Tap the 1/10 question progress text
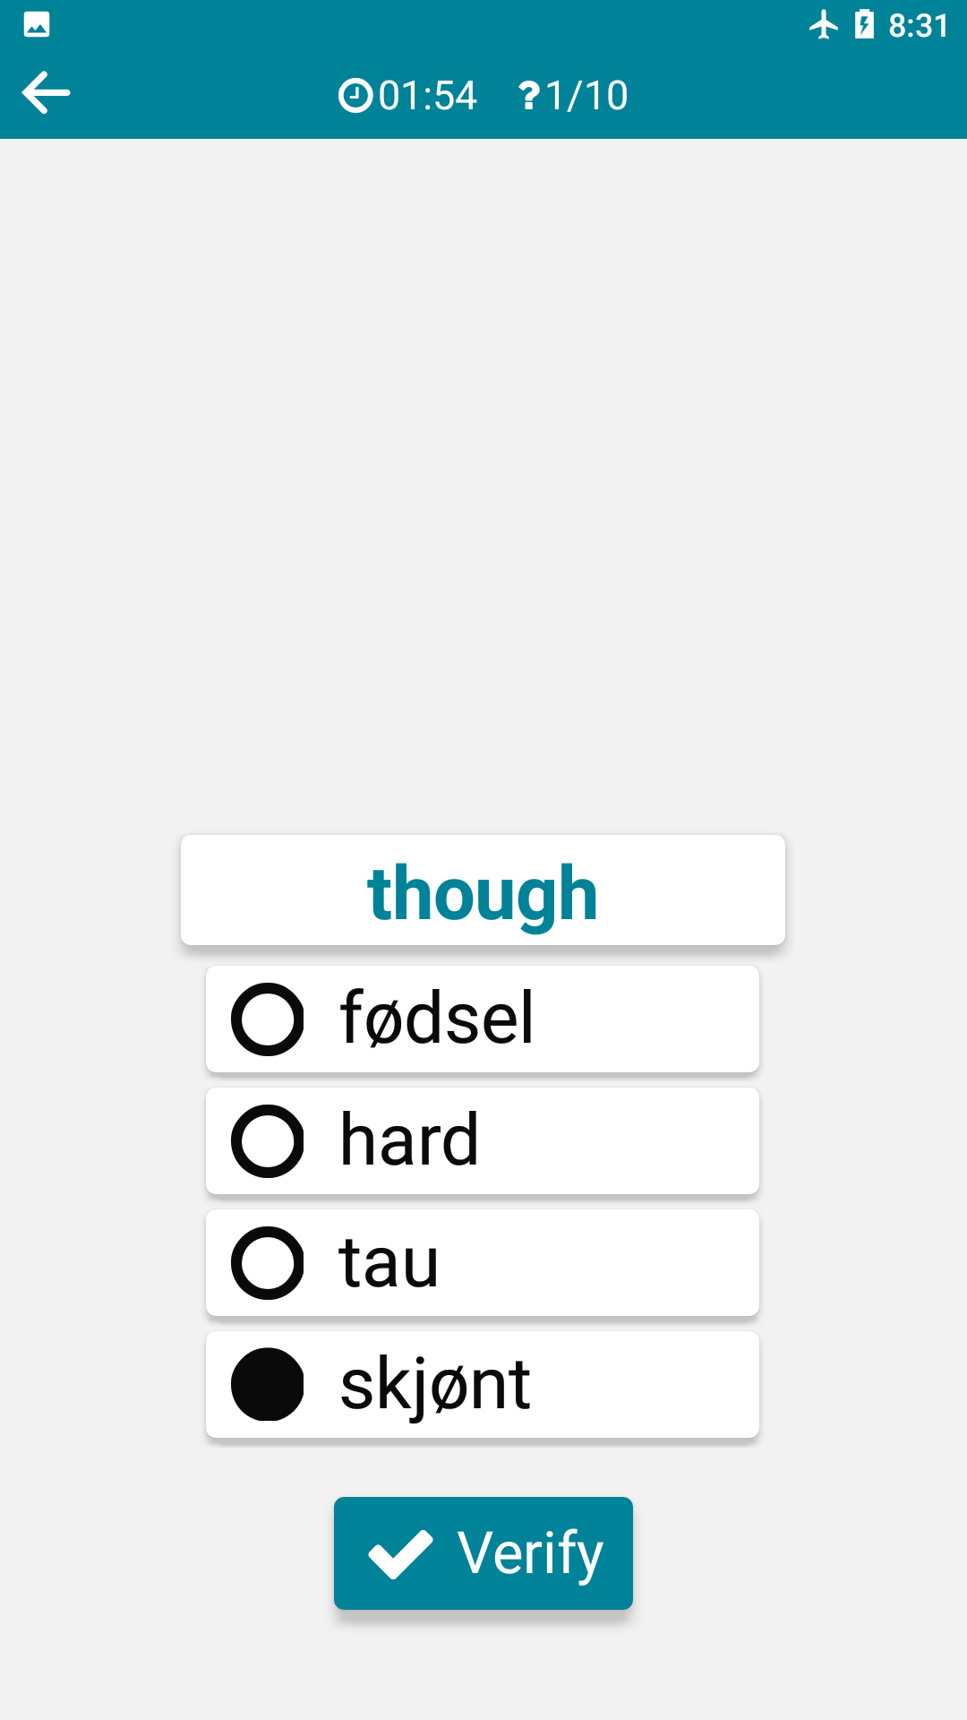Viewport: 967px width, 1720px height. [586, 96]
